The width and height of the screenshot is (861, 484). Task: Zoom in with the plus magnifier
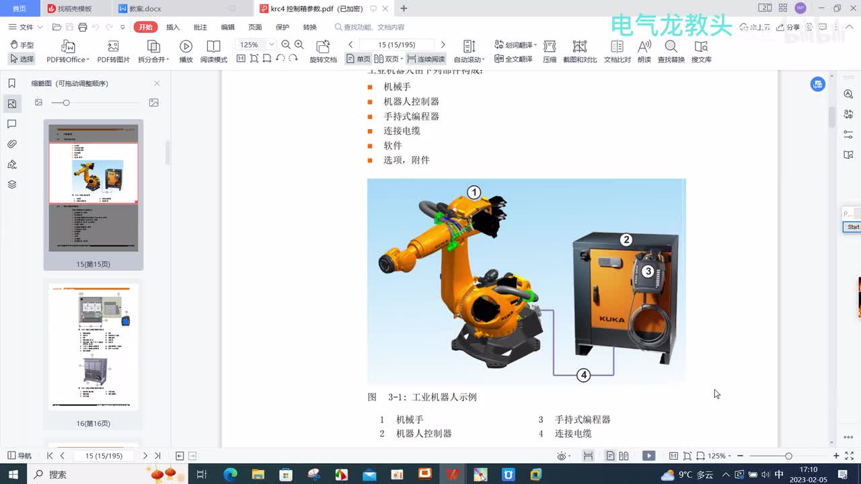(299, 44)
